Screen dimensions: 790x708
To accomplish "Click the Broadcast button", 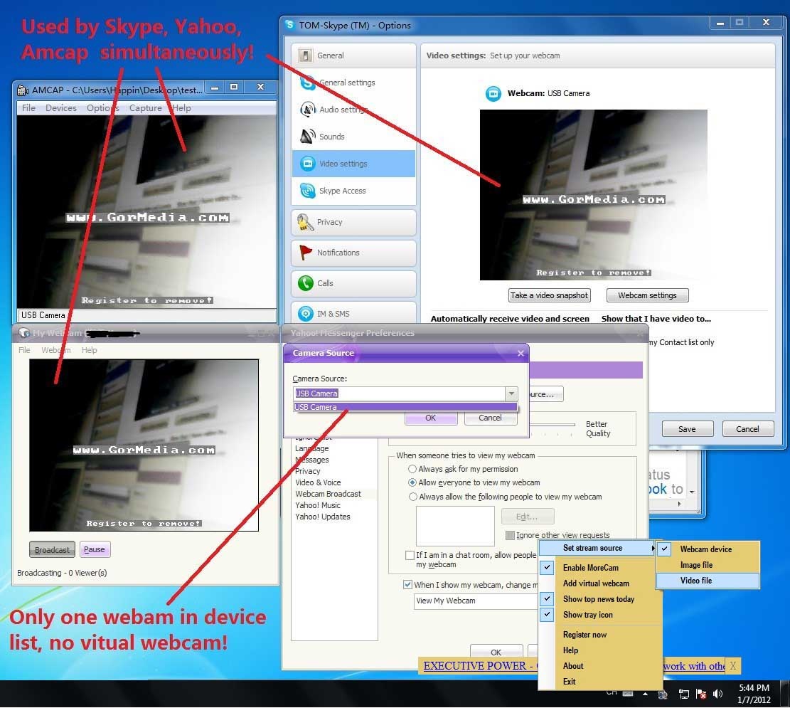I will [x=53, y=549].
